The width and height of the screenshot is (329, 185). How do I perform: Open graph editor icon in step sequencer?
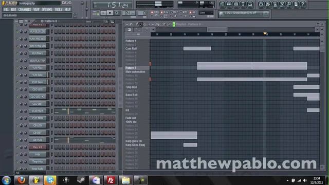point(106,22)
